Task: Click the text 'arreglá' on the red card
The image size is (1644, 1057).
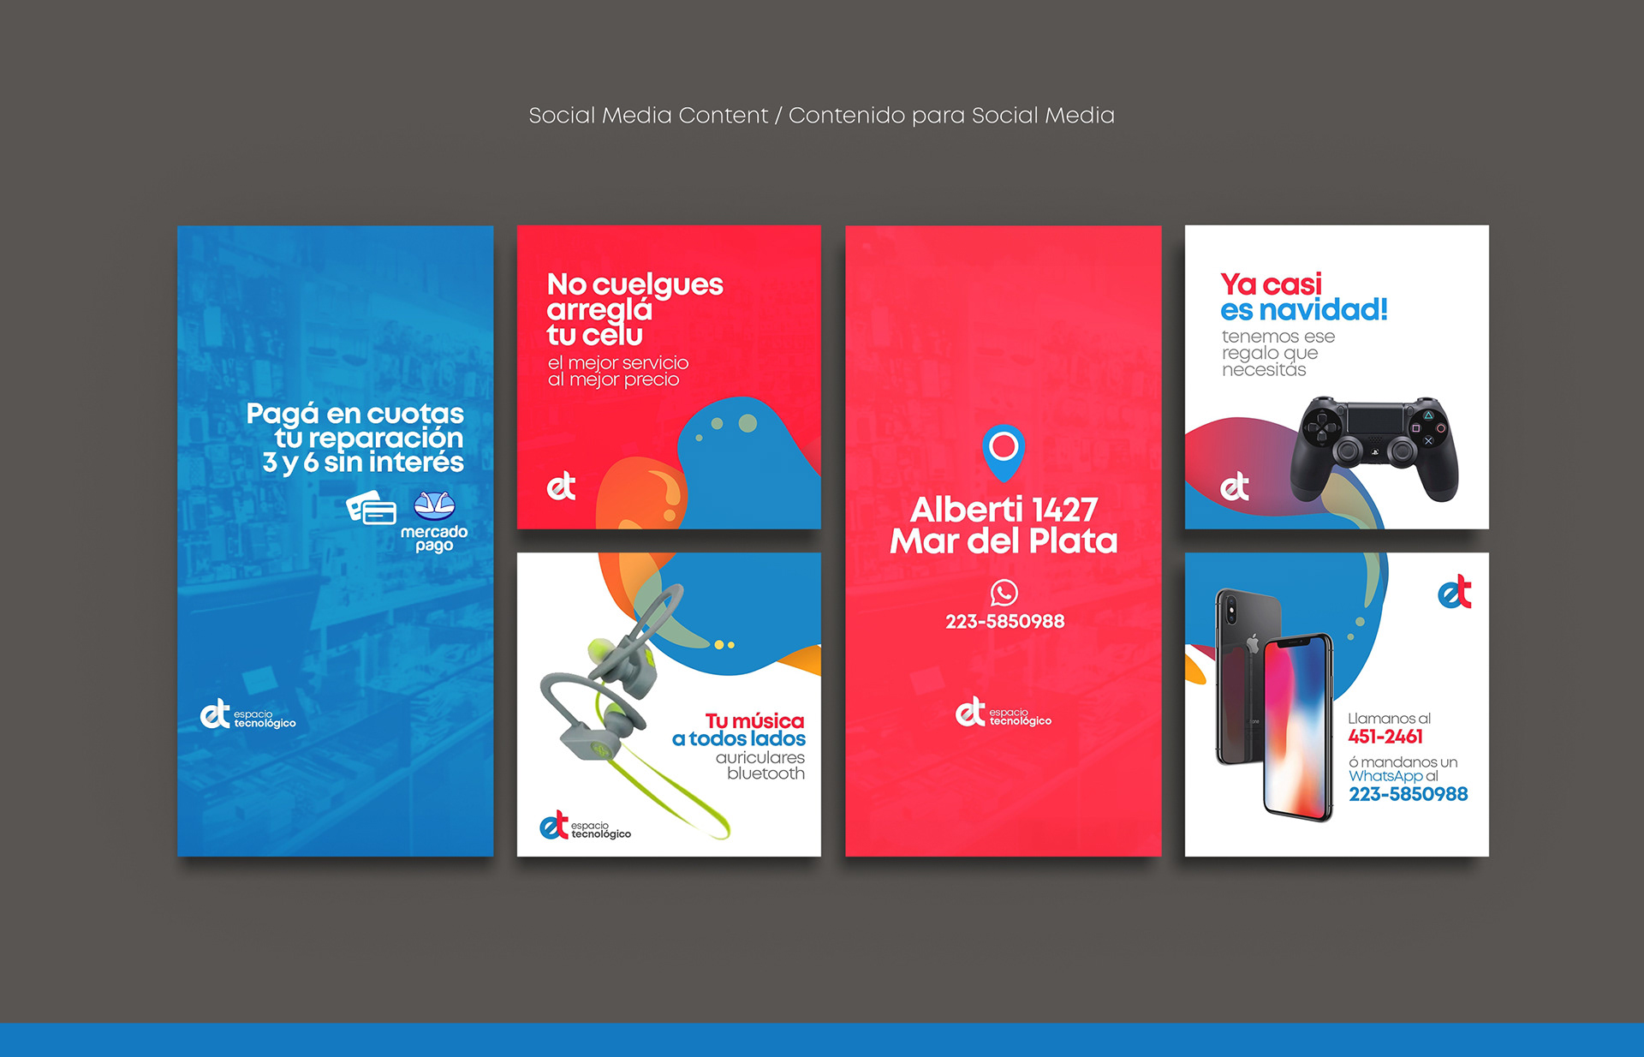Action: coord(599,309)
